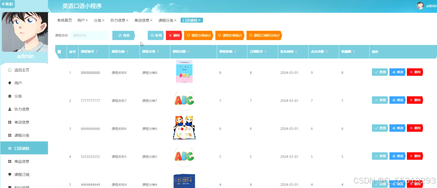This screenshot has height=188, width=437.
Task: Click the 搜索 search button
Action: click(124, 35)
